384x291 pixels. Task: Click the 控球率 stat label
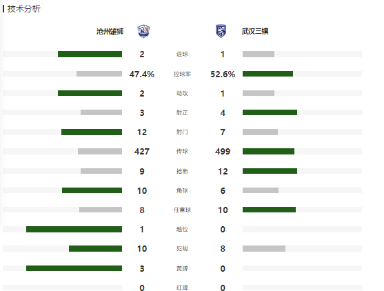tap(182, 74)
